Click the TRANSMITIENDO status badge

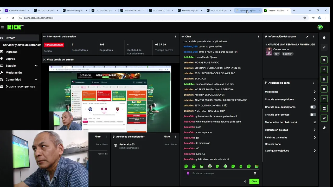(54, 45)
